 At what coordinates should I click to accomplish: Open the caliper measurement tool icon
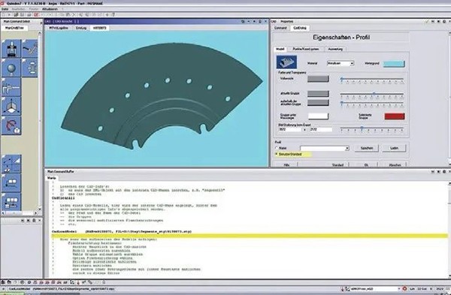11,87
